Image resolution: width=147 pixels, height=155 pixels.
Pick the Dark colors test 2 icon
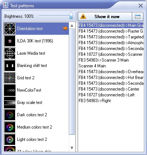10,115
